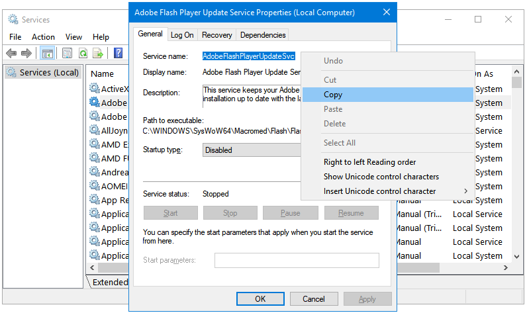
Task: Click vertical scrollbar up arrow
Action: [x=517, y=71]
